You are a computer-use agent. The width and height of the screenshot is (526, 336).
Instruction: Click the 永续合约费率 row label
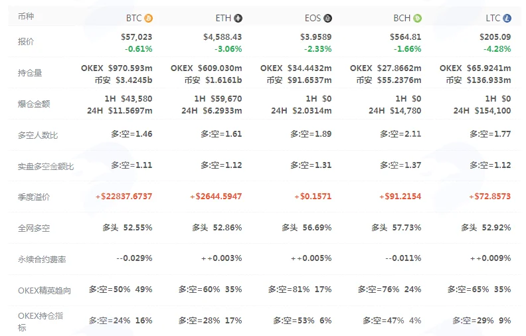[x=42, y=259]
